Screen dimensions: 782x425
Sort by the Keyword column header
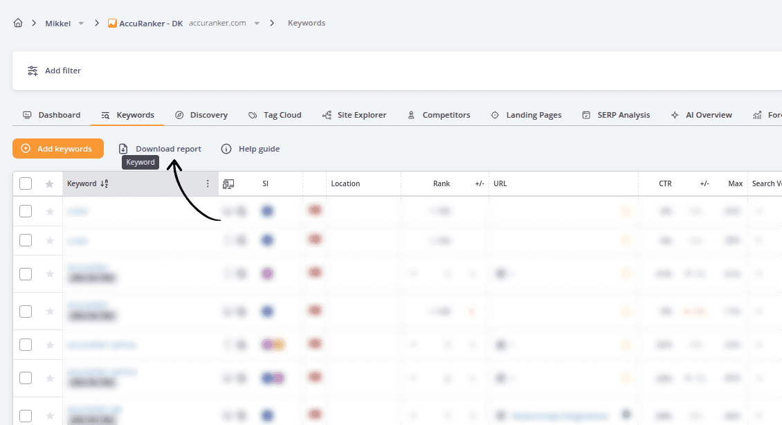point(82,183)
